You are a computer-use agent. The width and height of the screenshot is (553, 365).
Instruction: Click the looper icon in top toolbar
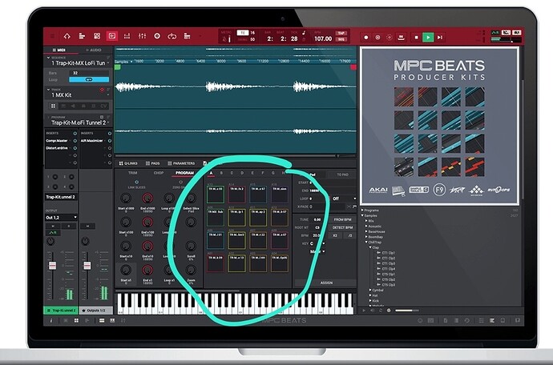click(x=172, y=36)
